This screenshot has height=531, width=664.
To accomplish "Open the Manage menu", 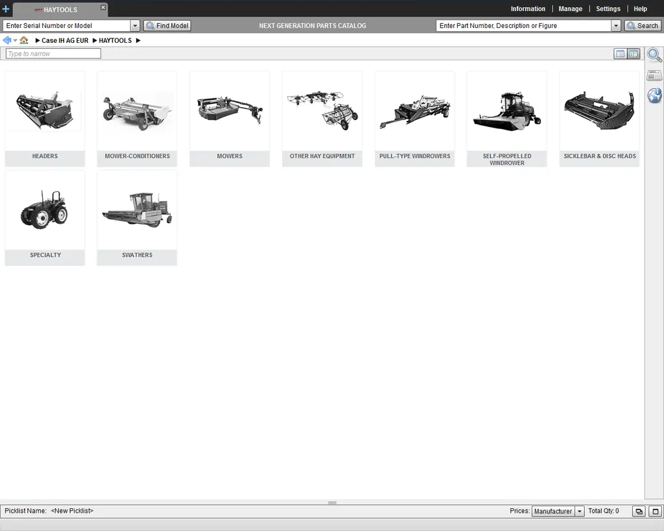I will pyautogui.click(x=570, y=8).
